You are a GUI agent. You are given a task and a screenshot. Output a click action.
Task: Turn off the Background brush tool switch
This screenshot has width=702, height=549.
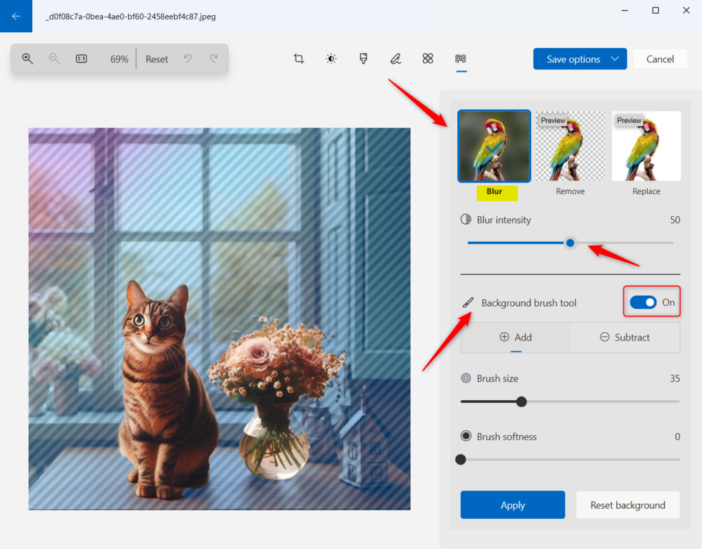tap(643, 302)
